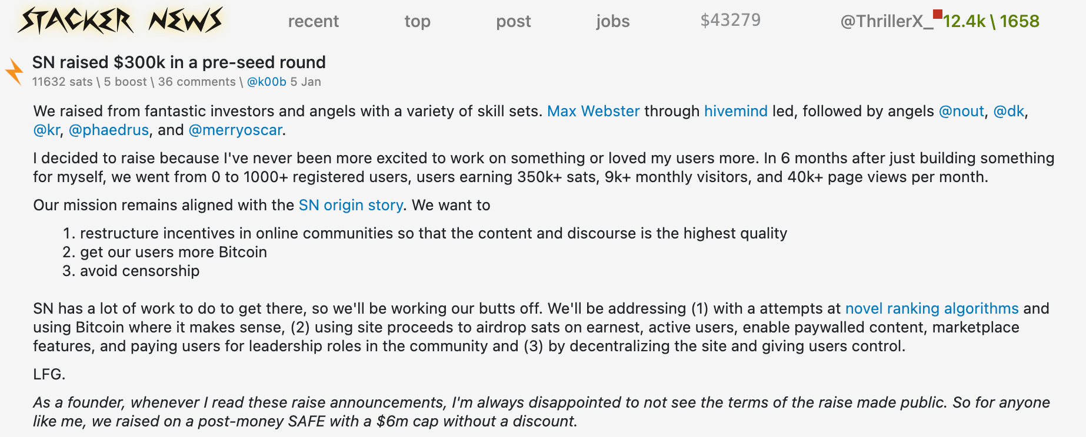Open the jobs section
Image resolution: width=1086 pixels, height=437 pixels.
612,21
